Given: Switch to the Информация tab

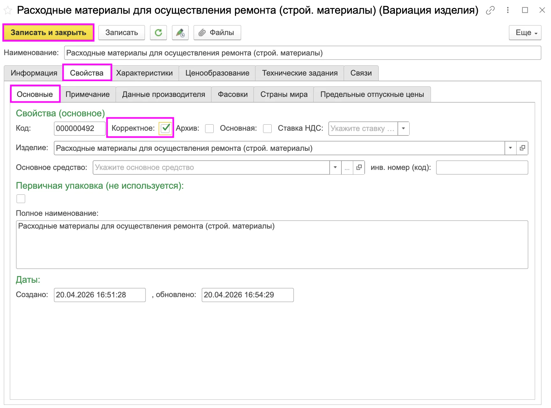Looking at the screenshot, I should point(34,73).
